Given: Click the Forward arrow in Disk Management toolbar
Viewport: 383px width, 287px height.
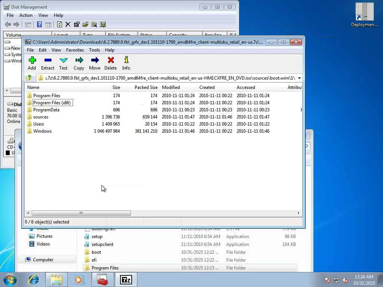Looking at the screenshot, I should (16, 24).
